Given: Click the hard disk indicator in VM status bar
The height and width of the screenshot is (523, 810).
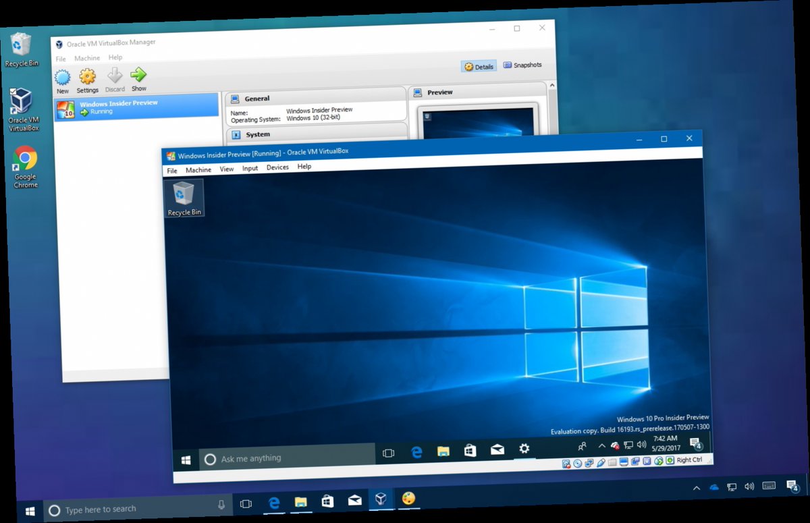Looking at the screenshot, I should click(x=566, y=464).
